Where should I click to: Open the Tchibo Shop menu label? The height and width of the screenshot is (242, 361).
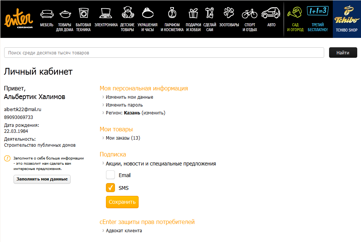tap(346, 30)
